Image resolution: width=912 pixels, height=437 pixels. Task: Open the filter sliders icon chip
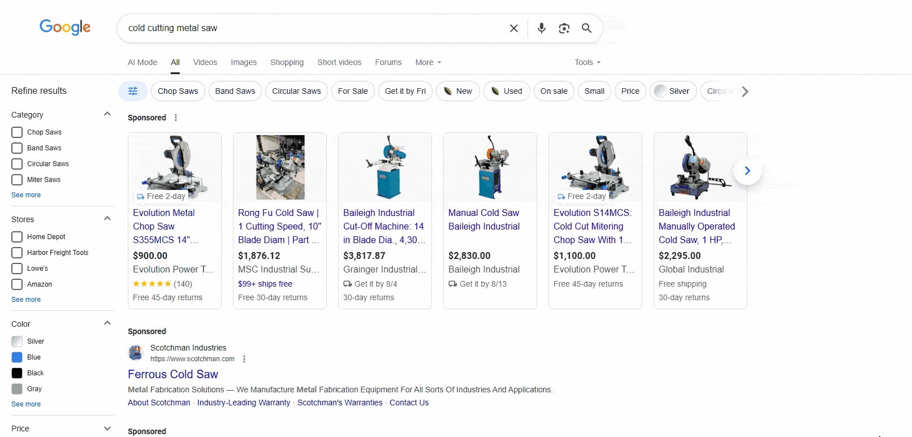133,91
